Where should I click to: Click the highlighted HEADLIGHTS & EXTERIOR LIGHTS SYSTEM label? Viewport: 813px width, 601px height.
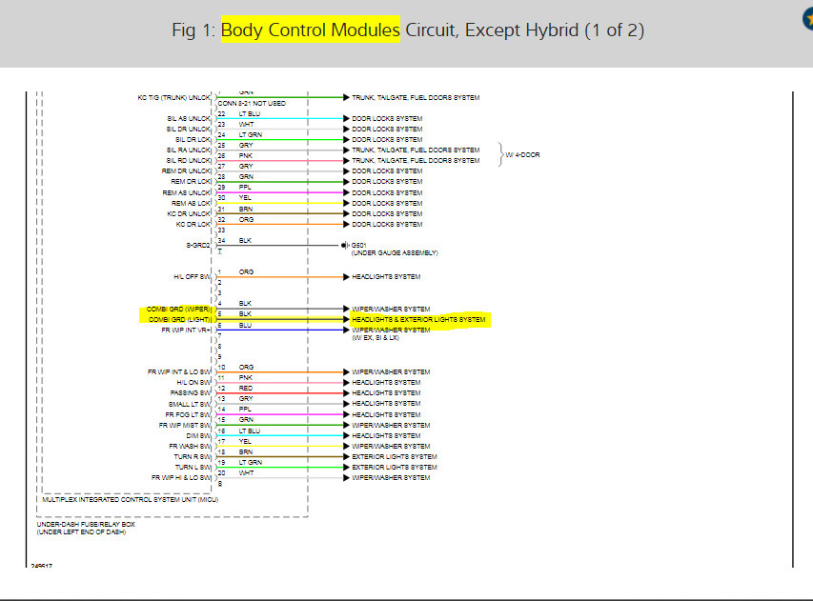pyautogui.click(x=419, y=320)
